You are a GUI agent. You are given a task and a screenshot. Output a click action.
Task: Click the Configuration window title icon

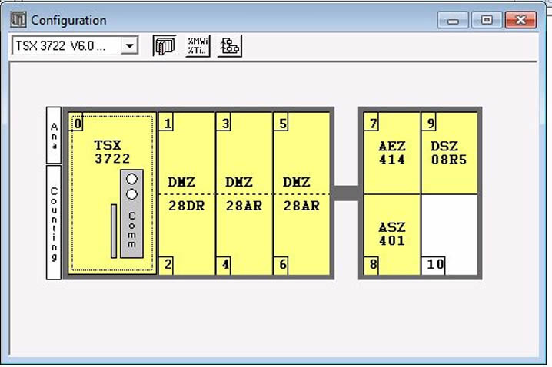(x=18, y=19)
